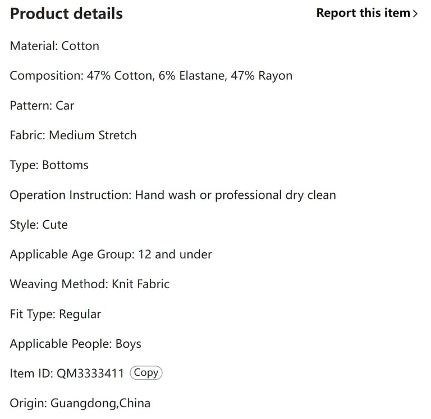Image resolution: width=431 pixels, height=419 pixels.
Task: Select the Style: Cute line
Action: (x=39, y=225)
